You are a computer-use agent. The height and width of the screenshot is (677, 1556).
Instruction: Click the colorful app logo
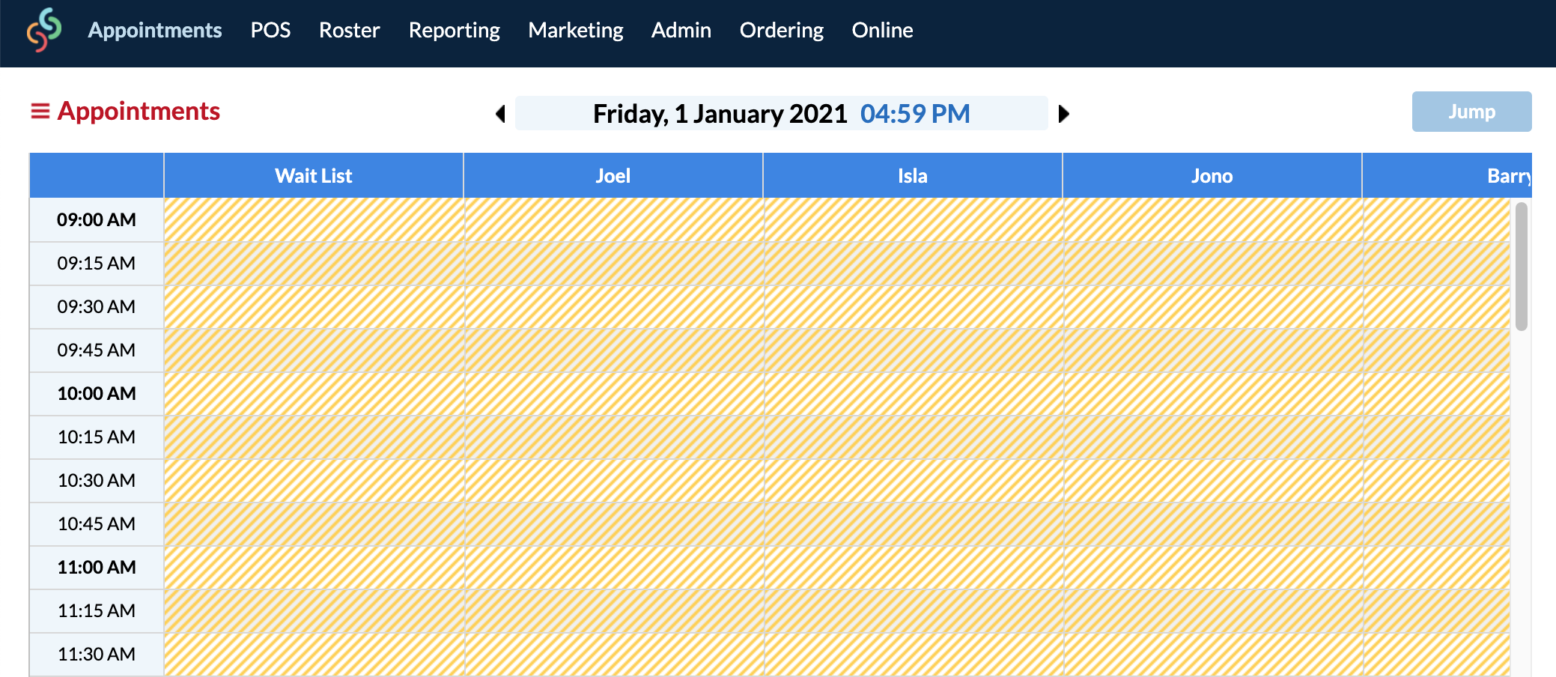[x=43, y=31]
